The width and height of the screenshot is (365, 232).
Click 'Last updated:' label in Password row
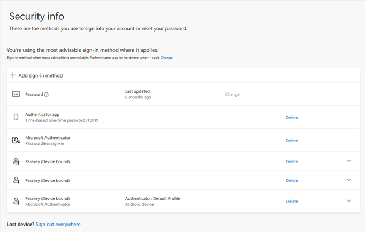(x=138, y=91)
